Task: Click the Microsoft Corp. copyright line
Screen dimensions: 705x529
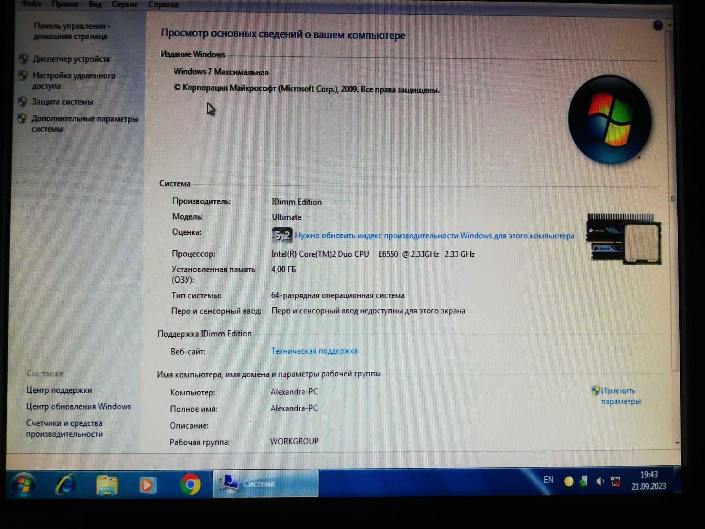Action: (306, 89)
